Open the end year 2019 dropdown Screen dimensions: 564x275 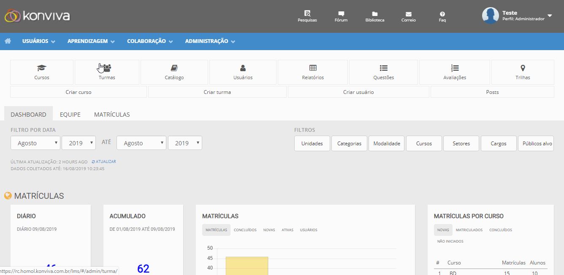point(185,143)
